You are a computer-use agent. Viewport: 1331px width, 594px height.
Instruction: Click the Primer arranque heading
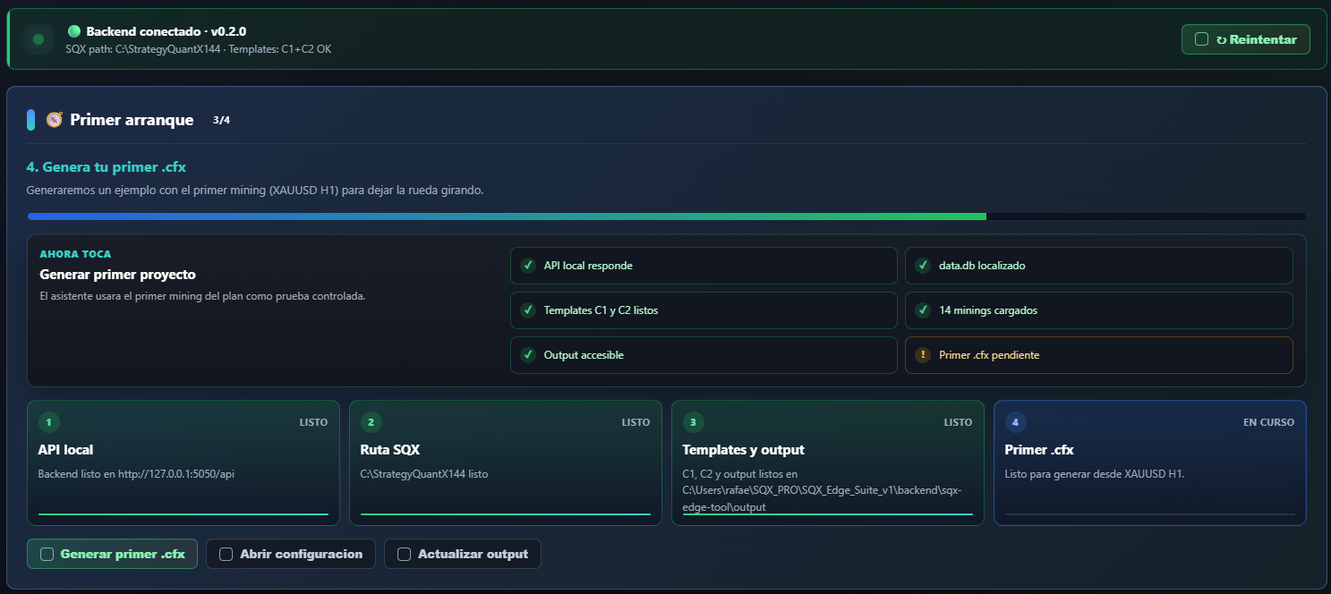[x=132, y=120]
